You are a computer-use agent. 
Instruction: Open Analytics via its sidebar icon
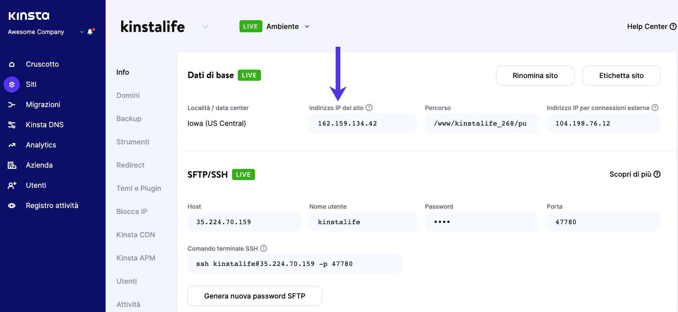pos(11,145)
